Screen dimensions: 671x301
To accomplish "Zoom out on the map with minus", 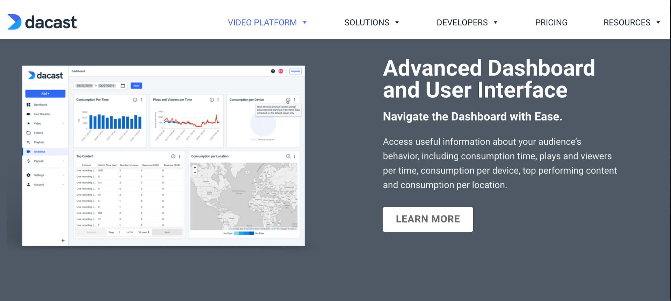I will click(195, 172).
